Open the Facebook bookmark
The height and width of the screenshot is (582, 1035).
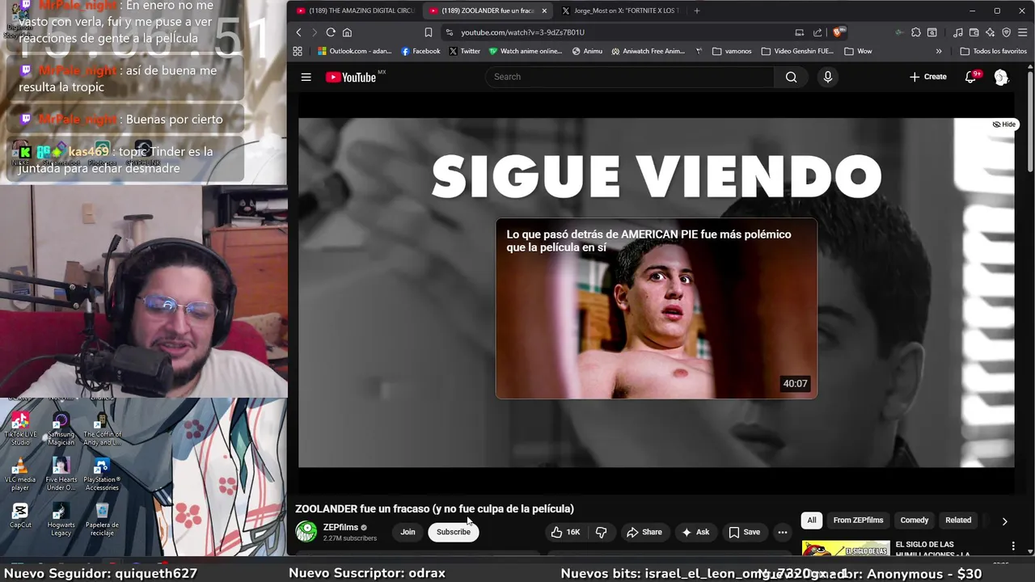(420, 51)
